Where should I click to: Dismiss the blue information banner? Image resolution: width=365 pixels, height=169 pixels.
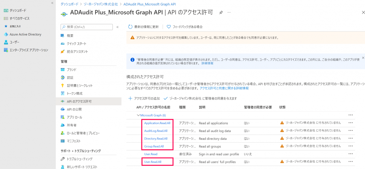pos(363,57)
